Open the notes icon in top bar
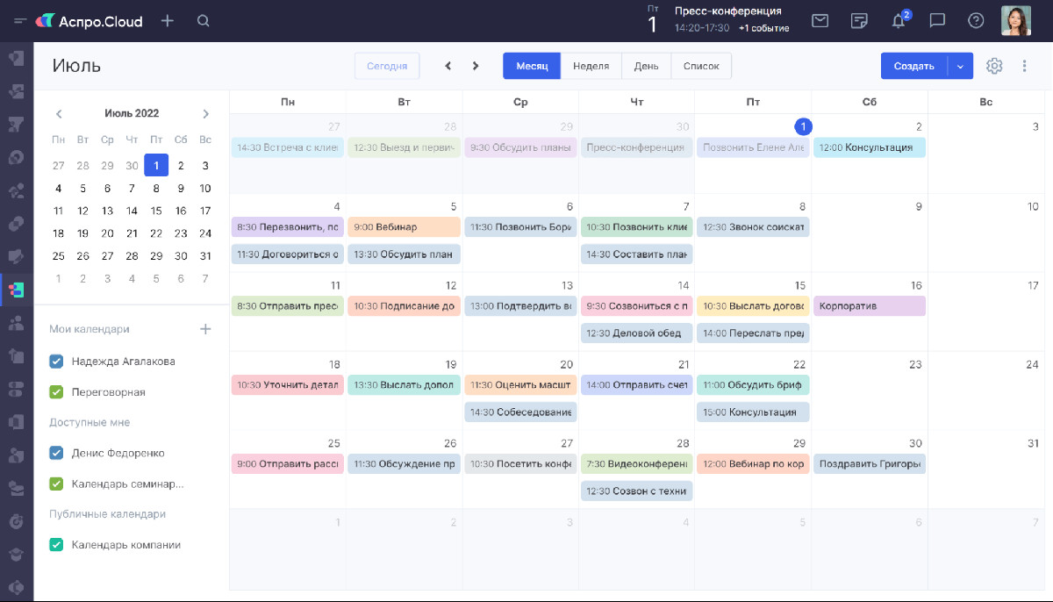 pos(860,21)
